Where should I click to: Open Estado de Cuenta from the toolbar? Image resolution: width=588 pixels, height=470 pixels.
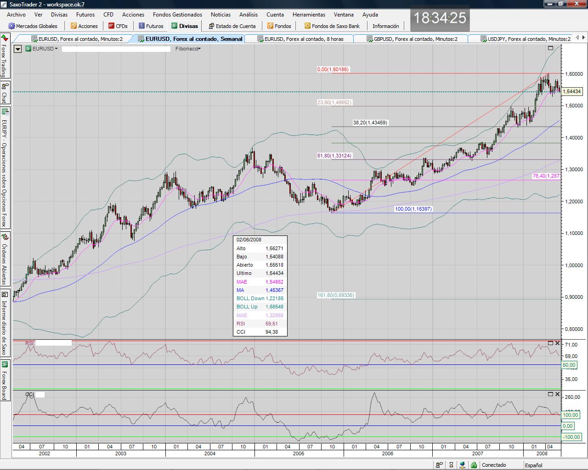[232, 26]
